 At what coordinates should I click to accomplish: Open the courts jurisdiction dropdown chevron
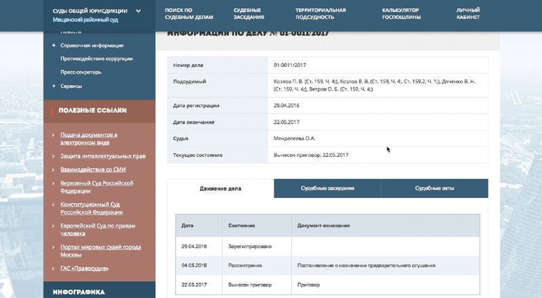click(138, 11)
